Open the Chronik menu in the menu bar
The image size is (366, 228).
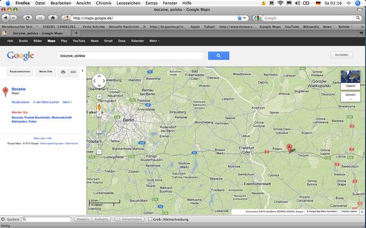pos(104,3)
